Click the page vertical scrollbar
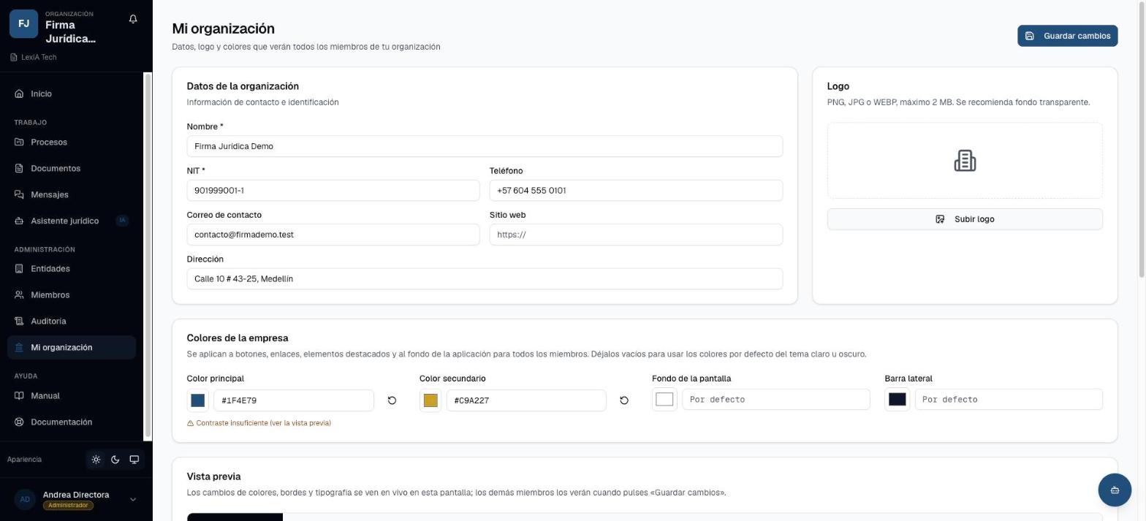Screen dimensions: 1146x521 (x=1142, y=139)
